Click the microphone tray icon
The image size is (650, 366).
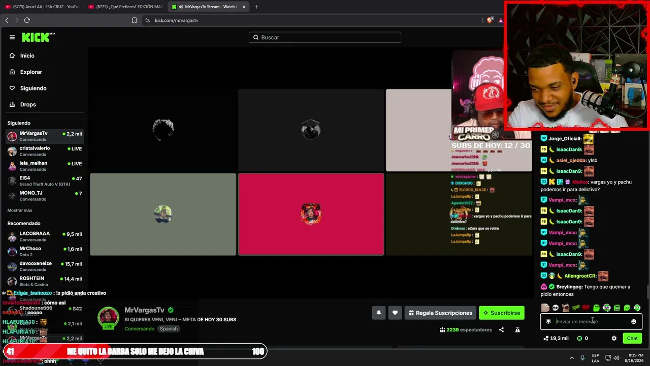click(582, 358)
